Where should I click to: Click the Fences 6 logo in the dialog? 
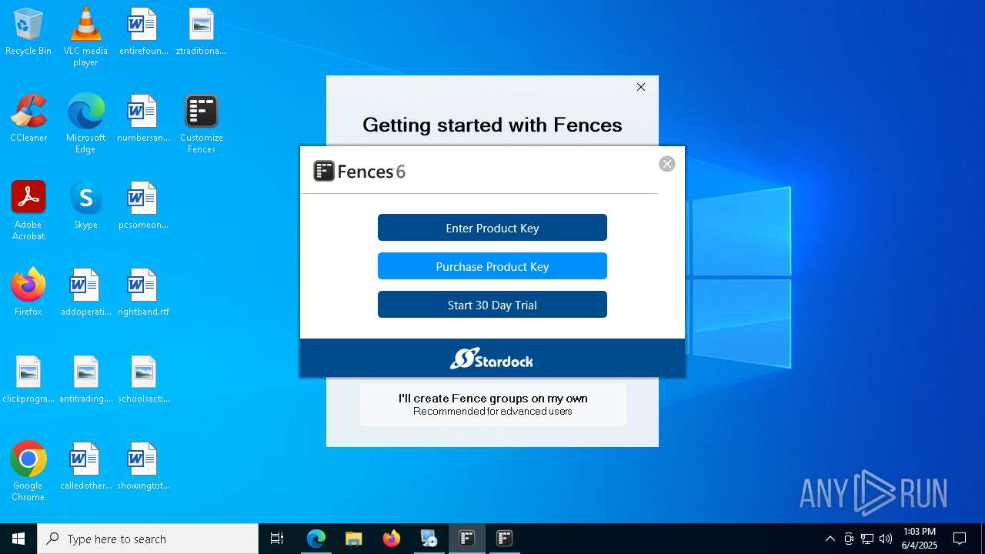point(359,171)
